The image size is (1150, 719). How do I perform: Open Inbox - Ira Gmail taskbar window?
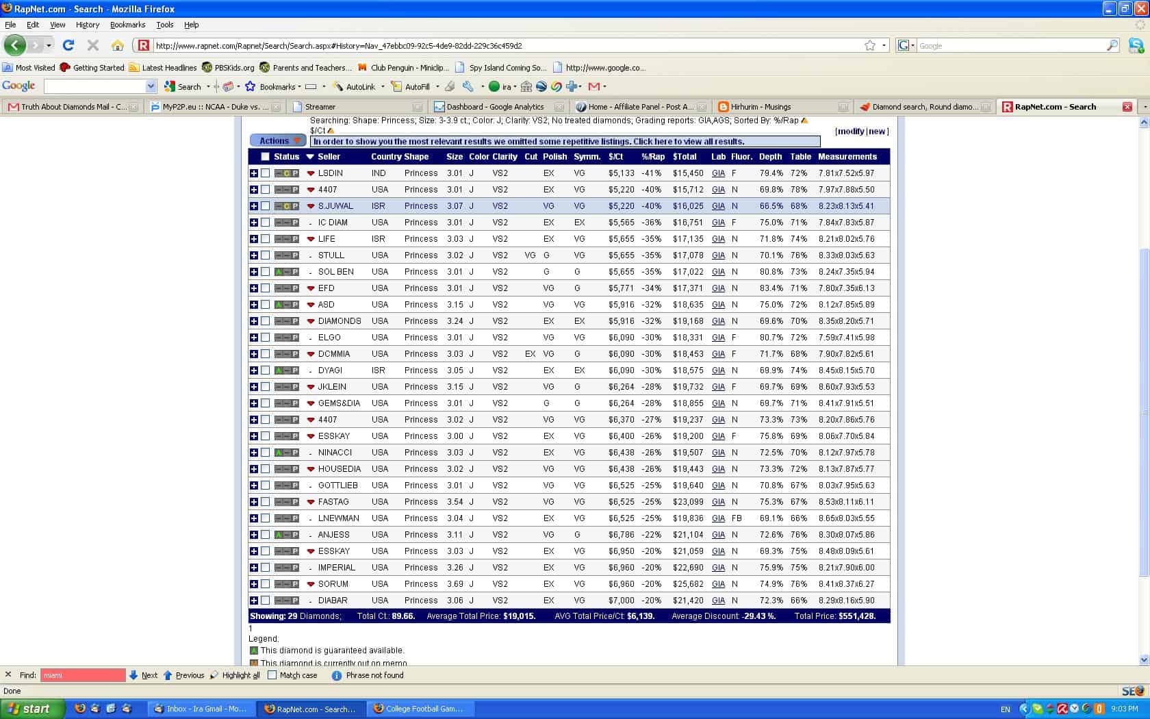click(201, 709)
